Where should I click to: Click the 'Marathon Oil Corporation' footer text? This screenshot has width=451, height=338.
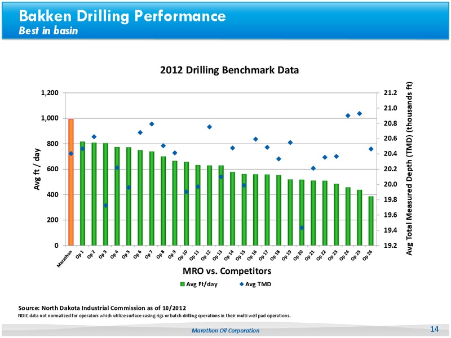[225, 331]
